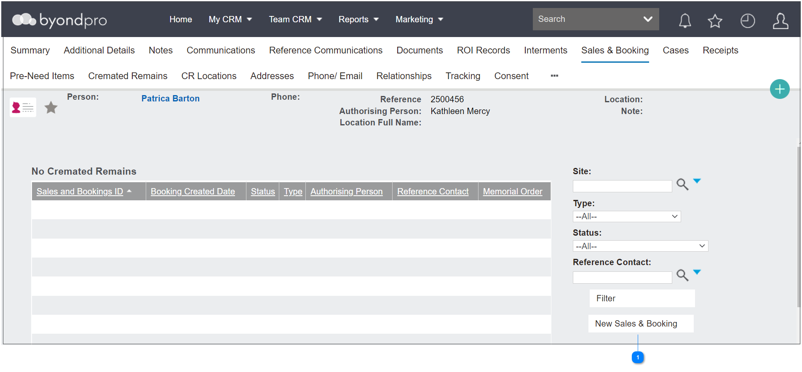Image resolution: width=802 pixels, height=372 pixels.
Task: Open the Patrica Barton person link
Action: (171, 98)
